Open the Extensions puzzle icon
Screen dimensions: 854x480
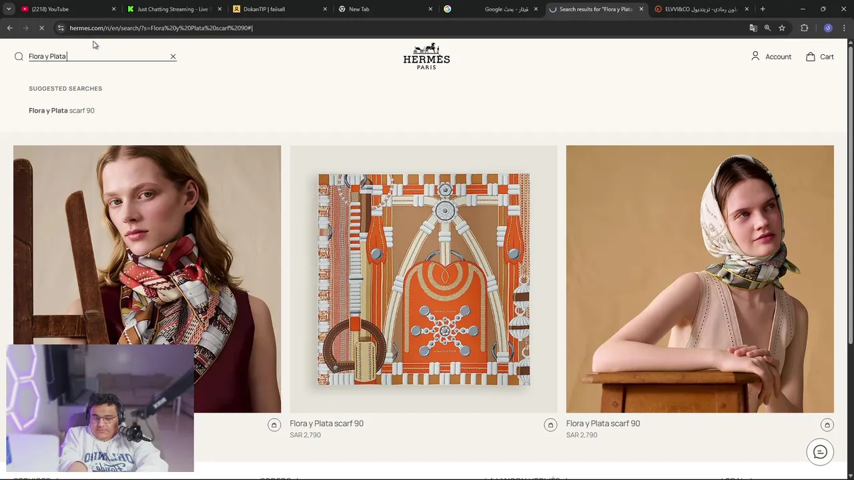pyautogui.click(x=804, y=28)
